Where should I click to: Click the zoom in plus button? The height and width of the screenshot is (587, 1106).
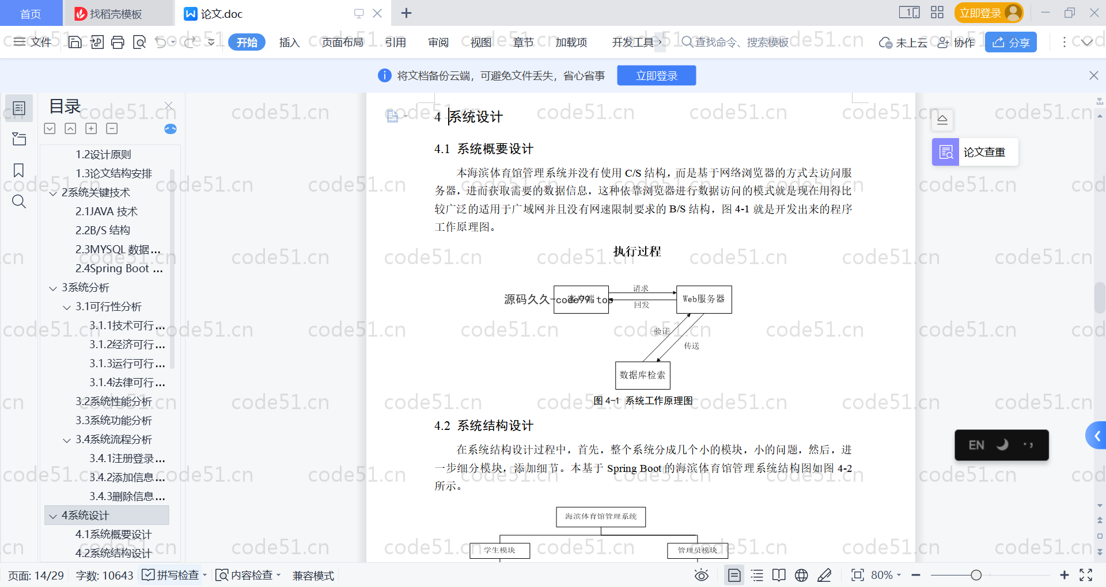coord(1064,575)
